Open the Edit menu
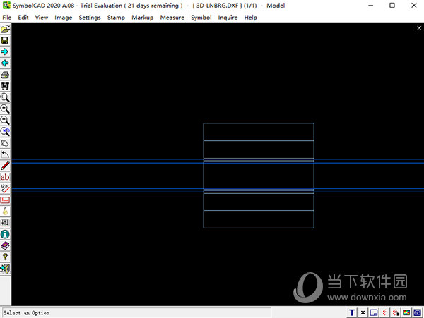Image resolution: width=424 pixels, height=318 pixels. click(x=23, y=17)
